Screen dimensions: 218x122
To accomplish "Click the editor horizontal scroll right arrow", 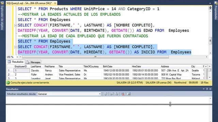I will pyautogui.click(x=207, y=57).
